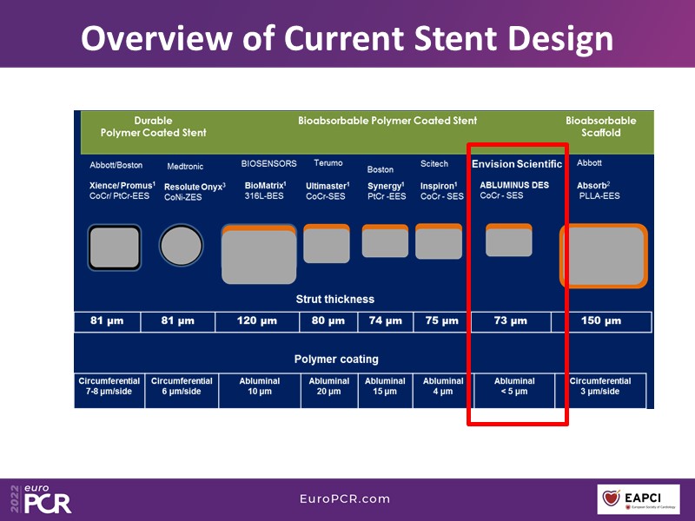Select the 'Bioabsorbable Scaffold' column header
This screenshot has height=521, width=695.
coord(600,127)
